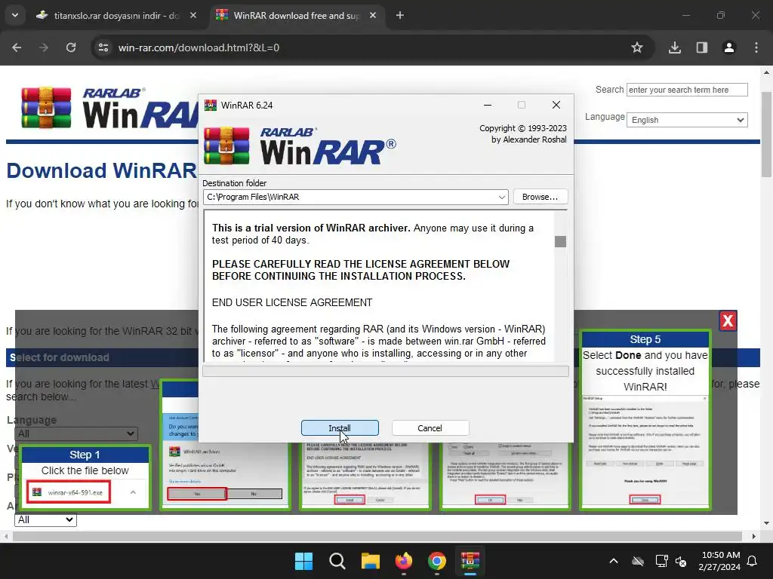The width and height of the screenshot is (773, 579).
Task: Open the Destination folder dropdown
Action: coord(501,197)
